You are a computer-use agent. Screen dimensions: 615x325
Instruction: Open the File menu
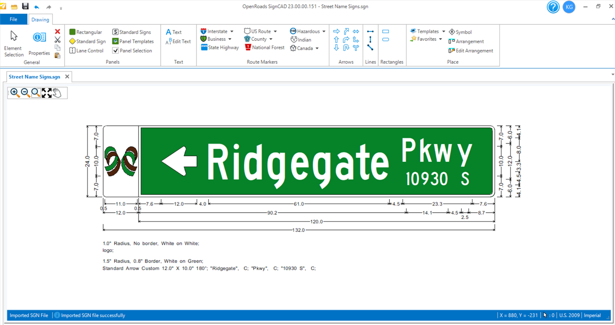pos(13,20)
